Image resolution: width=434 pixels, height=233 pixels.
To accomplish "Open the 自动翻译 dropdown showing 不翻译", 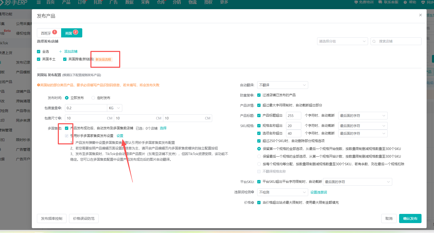I will 282,85.
